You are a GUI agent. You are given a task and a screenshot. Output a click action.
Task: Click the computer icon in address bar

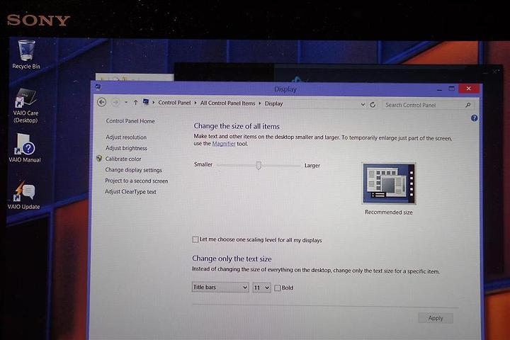[x=146, y=102]
